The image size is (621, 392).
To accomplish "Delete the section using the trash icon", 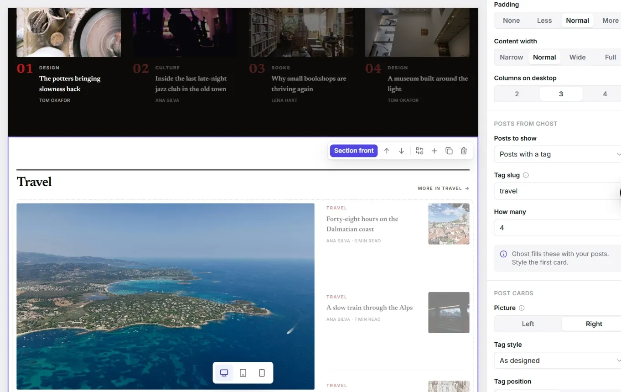I will (464, 151).
